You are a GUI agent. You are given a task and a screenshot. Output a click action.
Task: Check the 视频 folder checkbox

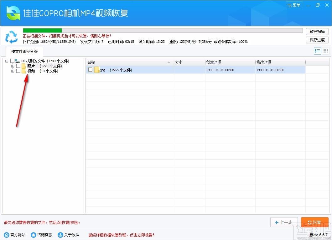coord(18,71)
